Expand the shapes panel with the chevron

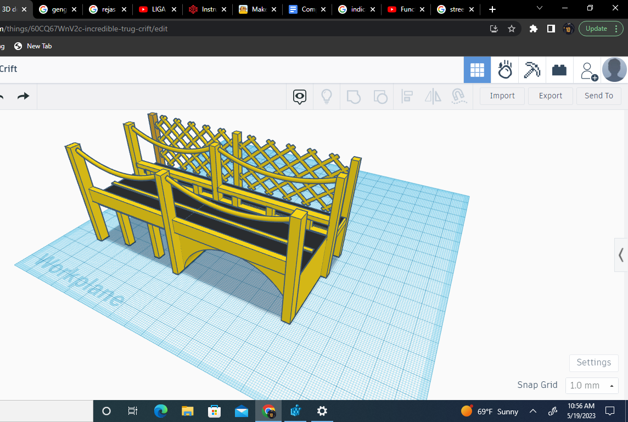click(620, 255)
